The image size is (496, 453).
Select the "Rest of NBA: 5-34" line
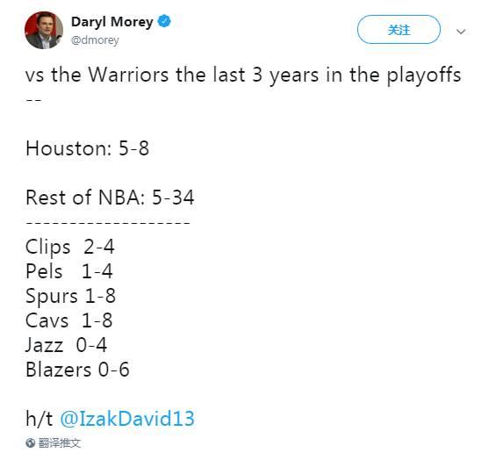click(110, 198)
